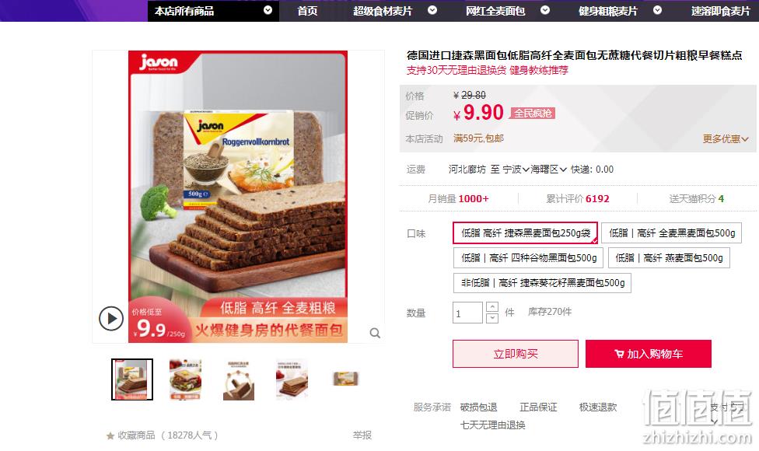This screenshot has width=759, height=451.
Task: Expand 更多优惠 promotions
Action: [x=726, y=139]
